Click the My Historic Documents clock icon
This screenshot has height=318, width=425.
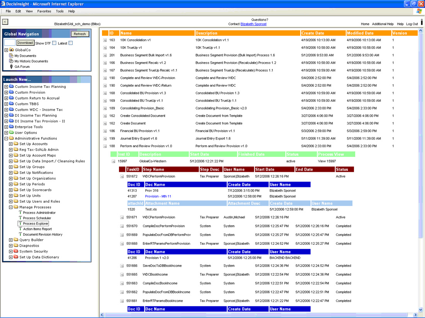[11, 61]
